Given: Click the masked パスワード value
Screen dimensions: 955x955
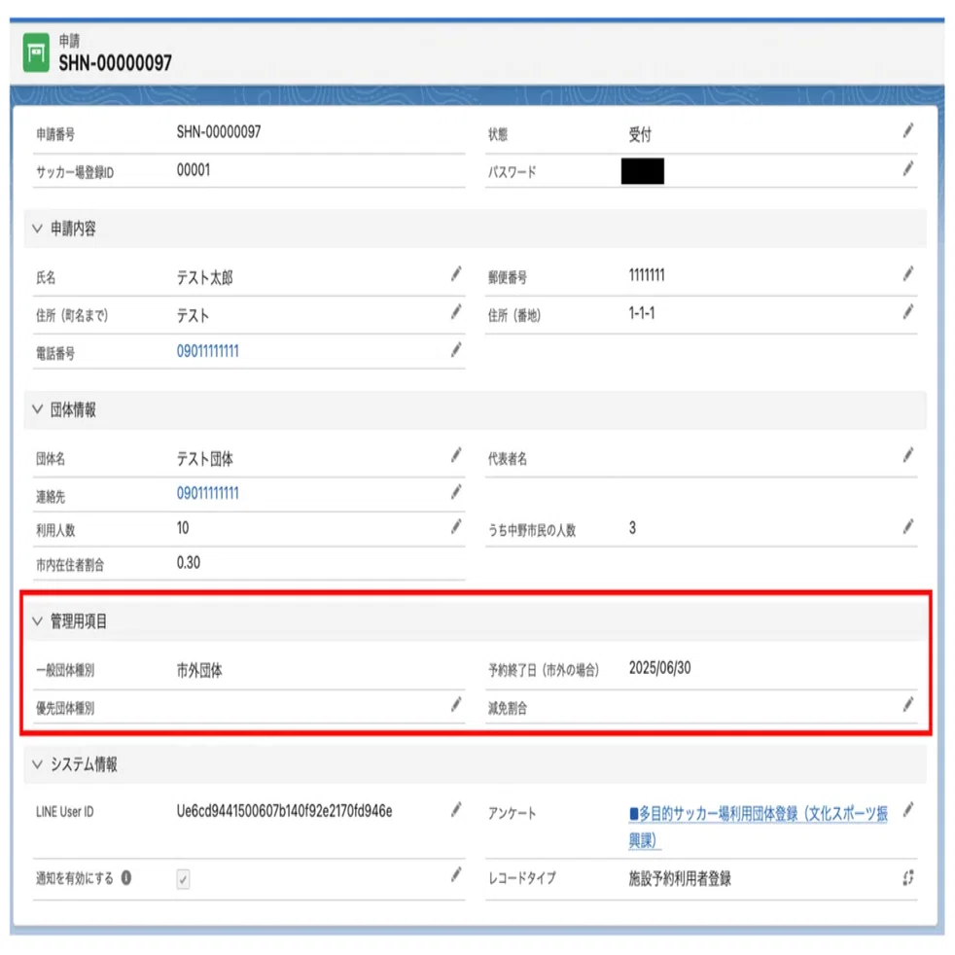Looking at the screenshot, I should click(643, 171).
